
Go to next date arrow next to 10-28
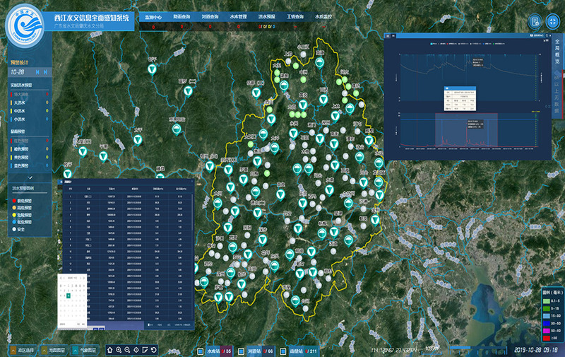pos(46,72)
